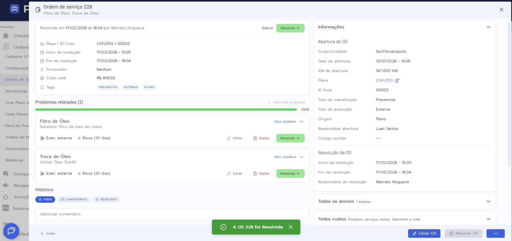Switch to the Comentários history tab
Image resolution: width=512 pixels, height=241 pixels.
(x=74, y=199)
